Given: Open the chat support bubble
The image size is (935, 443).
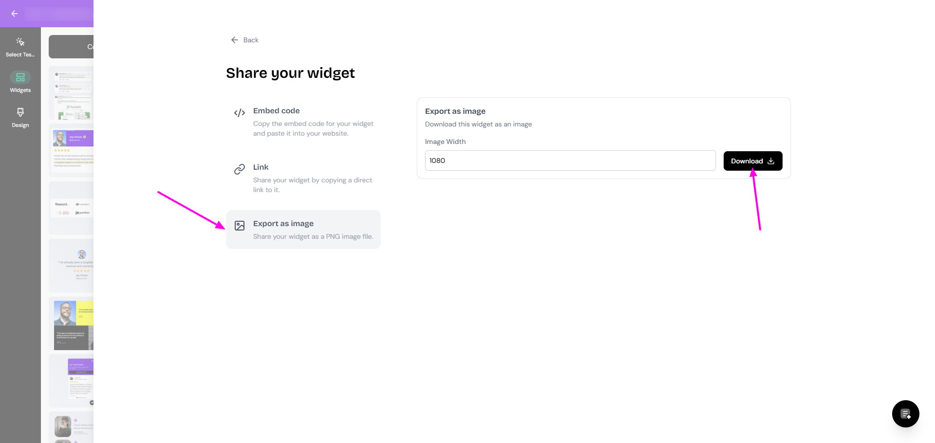Looking at the screenshot, I should tap(905, 414).
